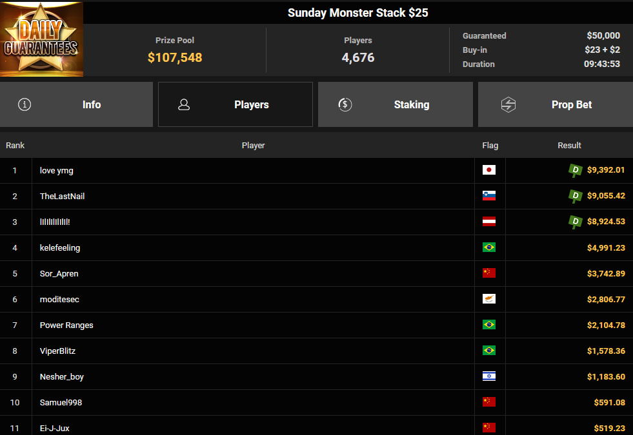Click the Player column header
This screenshot has height=435, width=633.
(x=253, y=146)
